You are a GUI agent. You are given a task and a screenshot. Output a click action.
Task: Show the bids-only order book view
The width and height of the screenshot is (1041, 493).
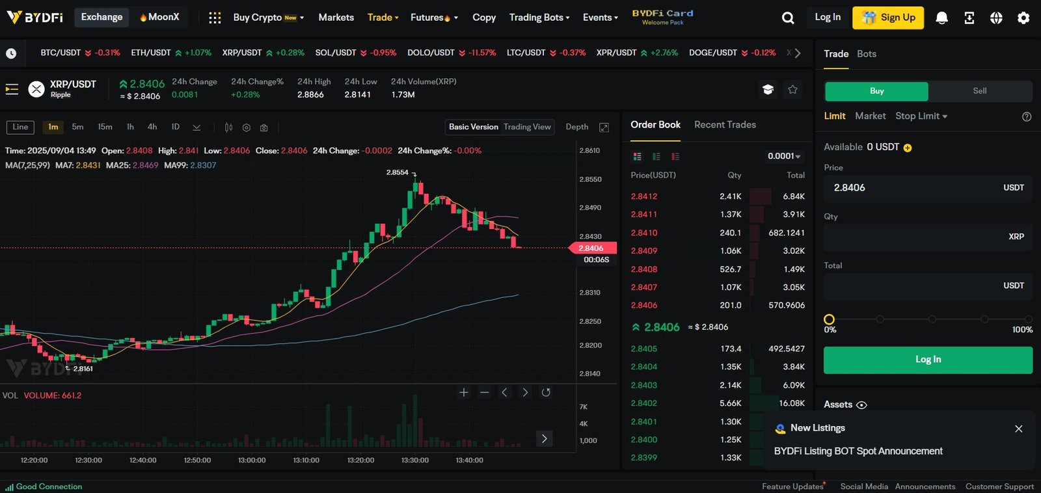(656, 156)
